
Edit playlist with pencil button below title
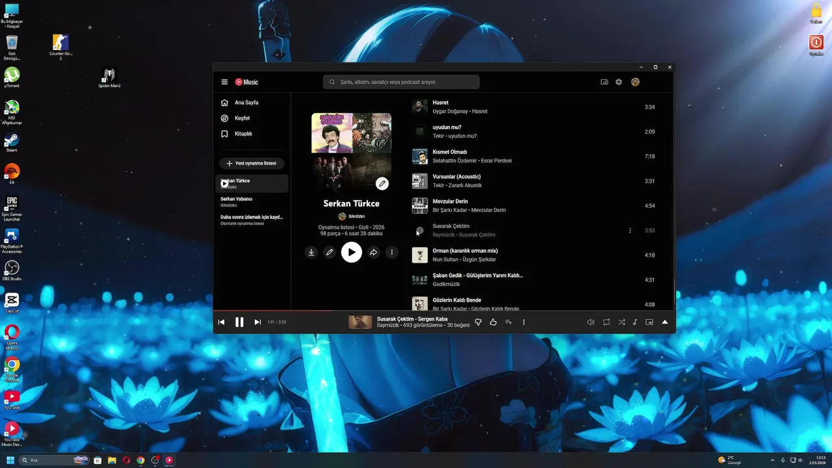pos(330,252)
